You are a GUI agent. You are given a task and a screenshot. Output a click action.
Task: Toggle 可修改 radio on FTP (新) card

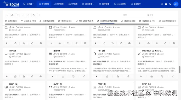(105, 54)
